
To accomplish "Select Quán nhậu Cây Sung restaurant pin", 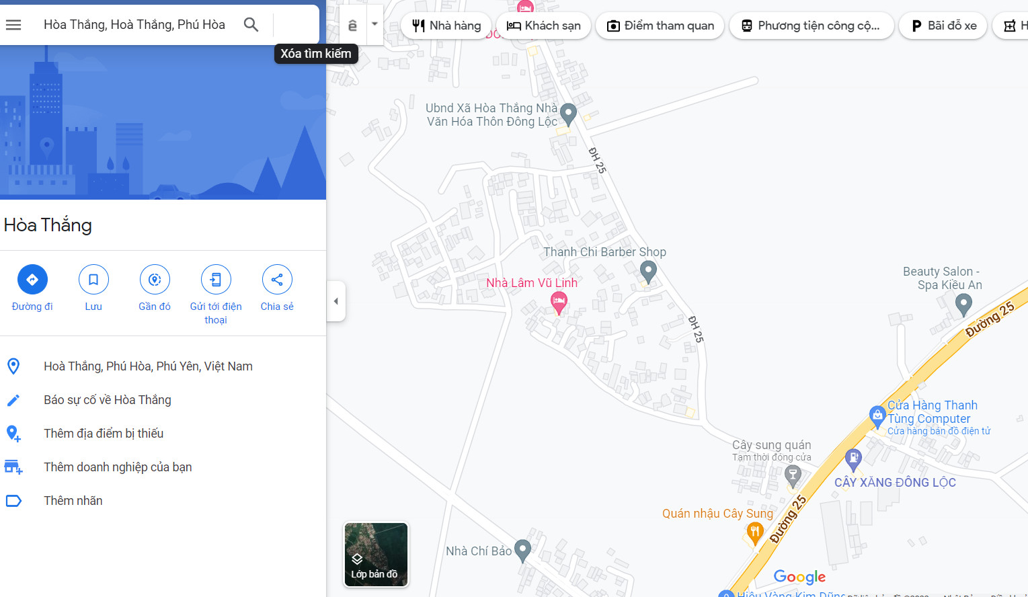I will (x=755, y=534).
